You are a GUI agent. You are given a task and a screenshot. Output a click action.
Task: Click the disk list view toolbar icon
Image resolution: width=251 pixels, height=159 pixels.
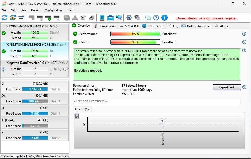(x=21, y=18)
